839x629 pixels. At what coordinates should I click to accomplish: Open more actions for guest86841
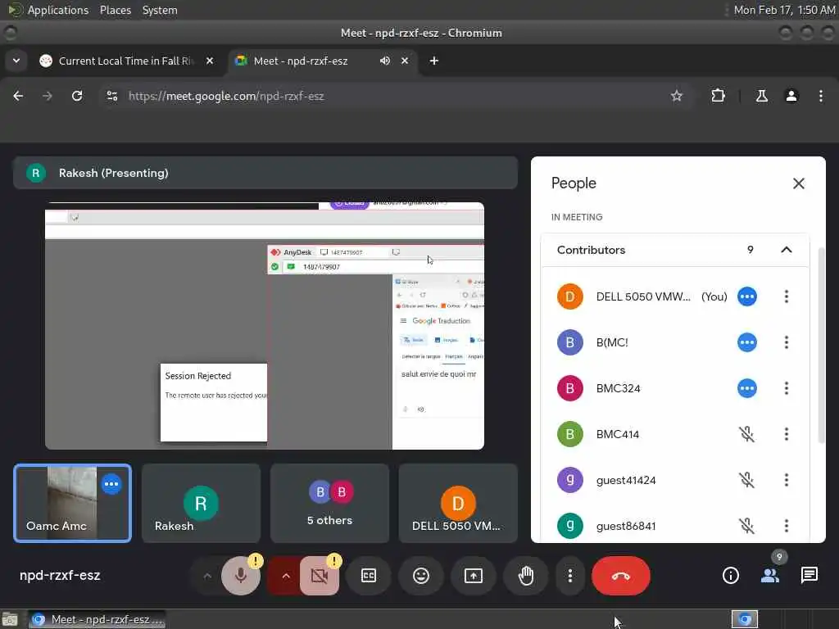tap(786, 526)
